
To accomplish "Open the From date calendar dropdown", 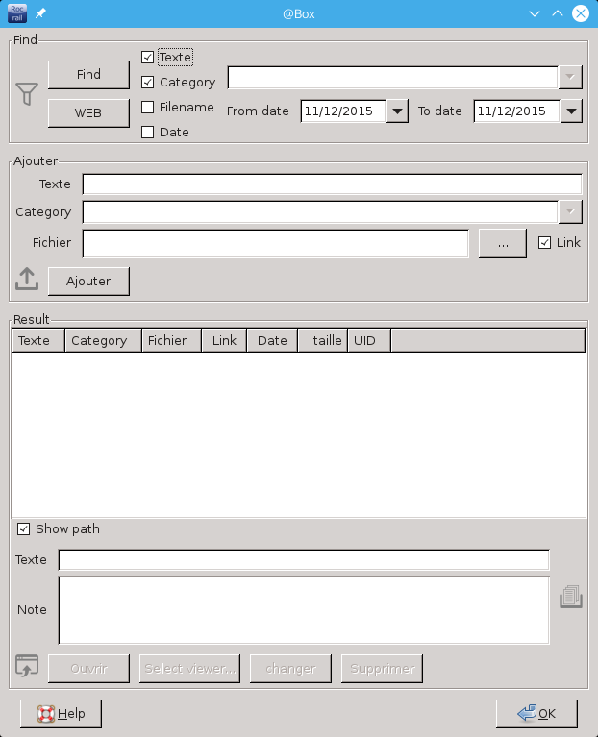I will [x=398, y=111].
